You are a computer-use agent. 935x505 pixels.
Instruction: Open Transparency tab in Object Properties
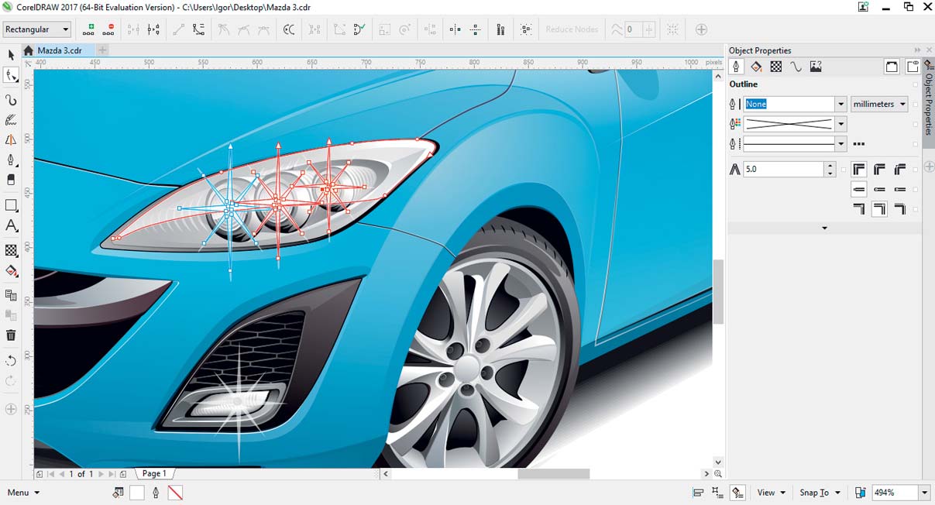tap(775, 67)
